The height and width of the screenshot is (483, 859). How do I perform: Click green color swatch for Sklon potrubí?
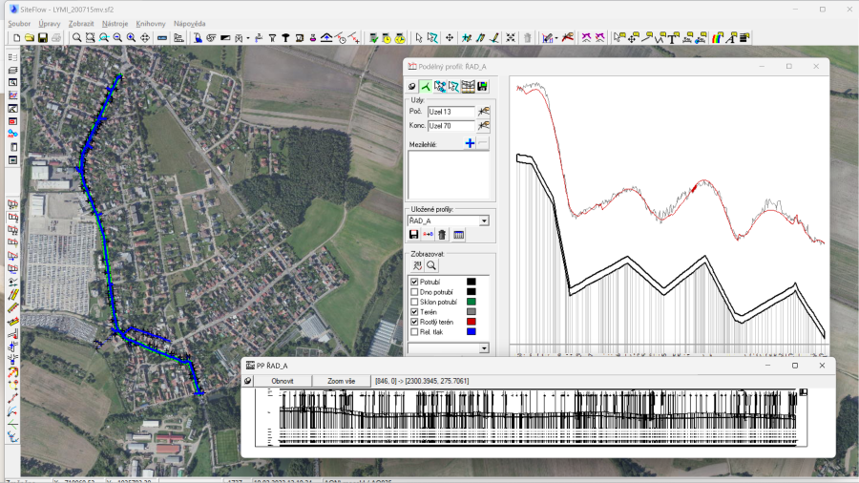pos(471,302)
